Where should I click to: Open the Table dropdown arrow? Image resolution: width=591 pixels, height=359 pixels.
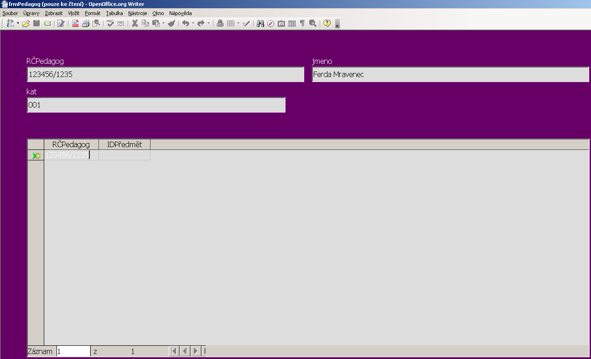pyautogui.click(x=238, y=23)
